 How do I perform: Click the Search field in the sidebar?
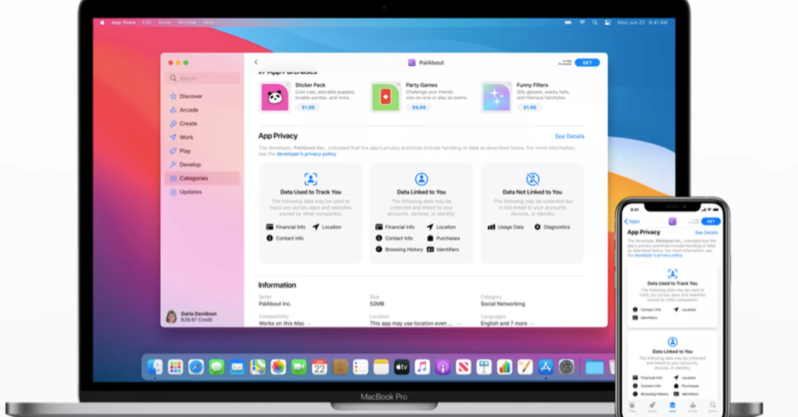pyautogui.click(x=203, y=78)
